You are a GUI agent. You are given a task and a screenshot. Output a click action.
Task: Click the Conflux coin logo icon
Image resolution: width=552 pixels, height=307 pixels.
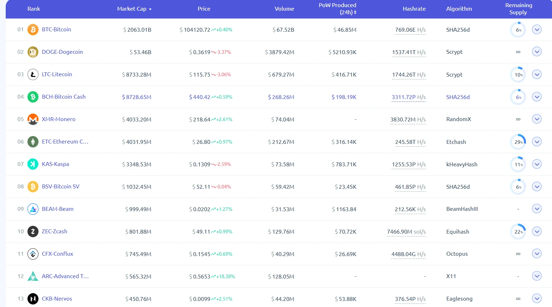[33, 254]
